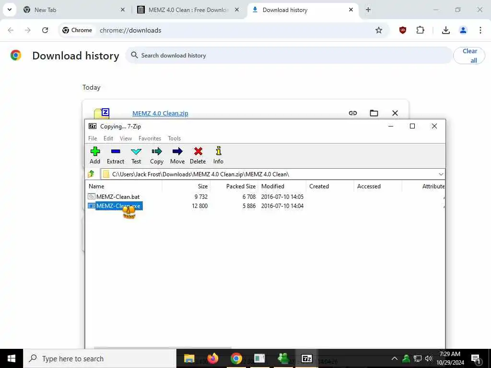The image size is (491, 368).
Task: Click the Add icon in 7-Zip toolbar
Action: pyautogui.click(x=95, y=155)
